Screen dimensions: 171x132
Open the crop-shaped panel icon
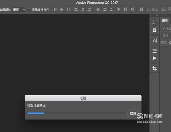[155, 68]
